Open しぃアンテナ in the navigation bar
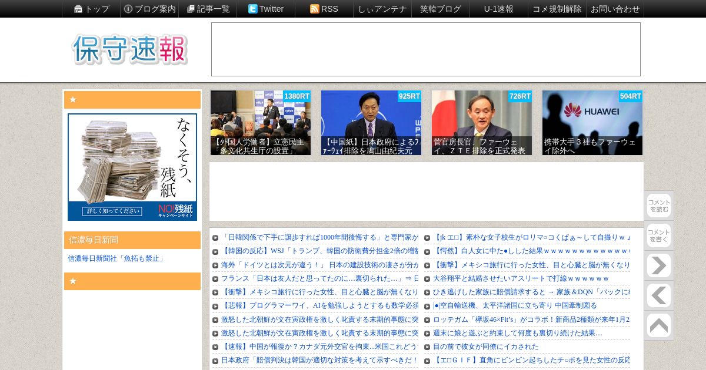Screen dimensions: 706x370 pos(382,9)
